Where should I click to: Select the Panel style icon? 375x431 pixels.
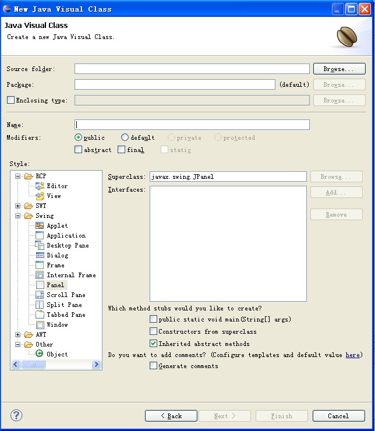coord(40,285)
